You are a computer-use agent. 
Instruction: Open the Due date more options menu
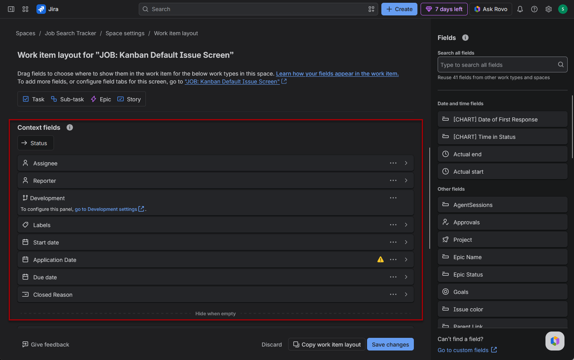point(393,277)
